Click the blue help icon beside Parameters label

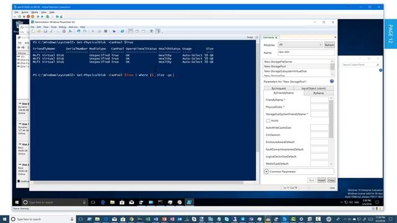pos(332,81)
